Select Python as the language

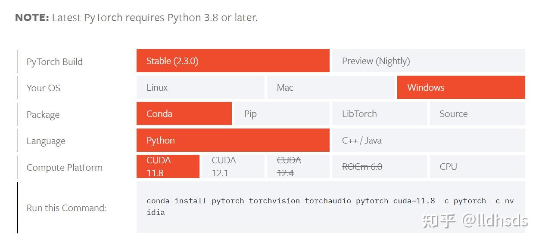coord(233,141)
